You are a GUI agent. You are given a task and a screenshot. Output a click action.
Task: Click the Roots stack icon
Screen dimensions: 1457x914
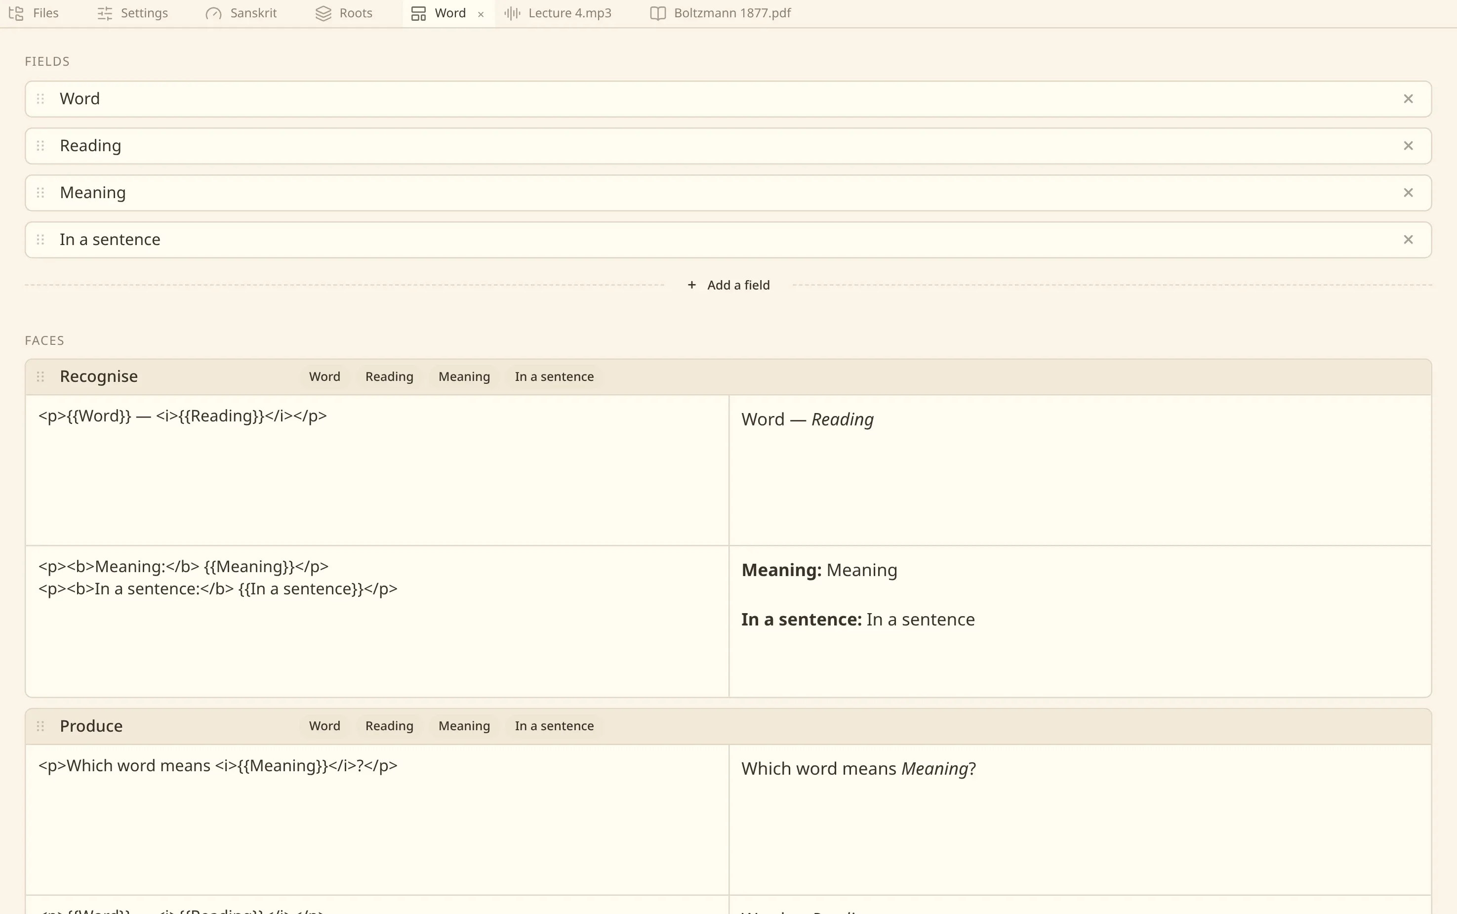click(x=324, y=13)
